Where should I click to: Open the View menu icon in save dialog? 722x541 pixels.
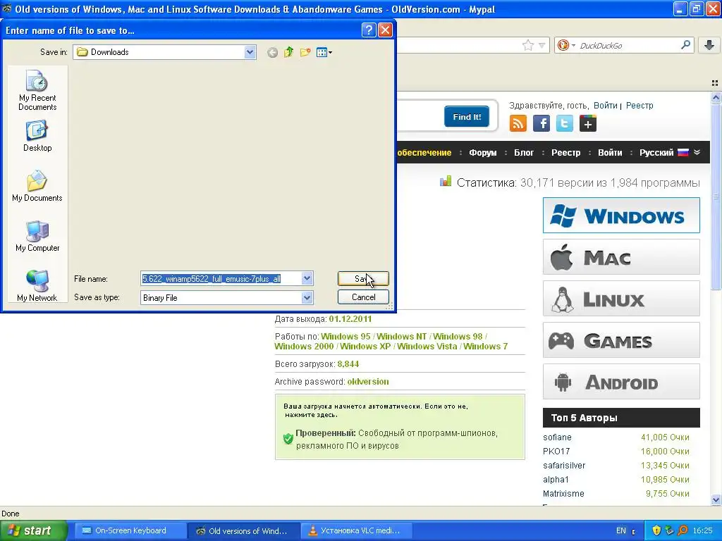(x=324, y=52)
